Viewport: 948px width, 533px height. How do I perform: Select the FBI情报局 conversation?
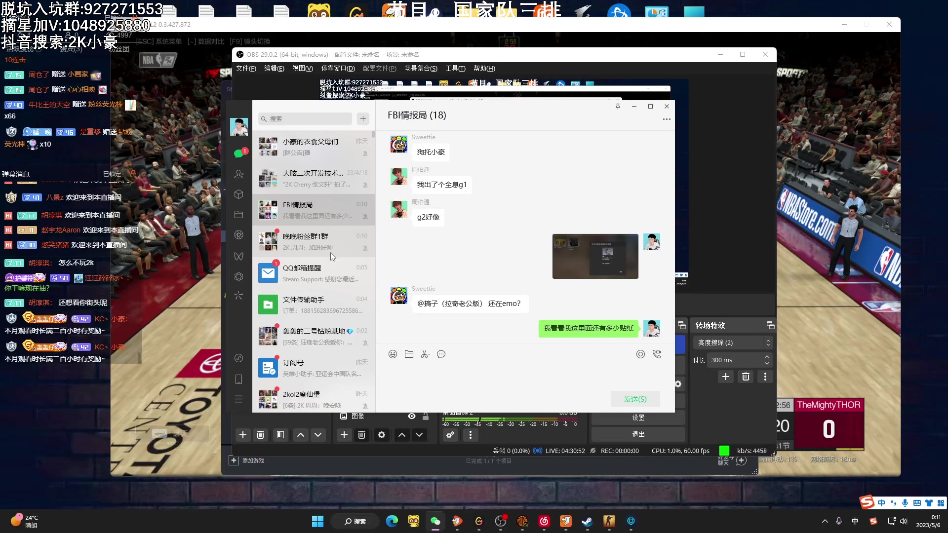[x=314, y=210]
